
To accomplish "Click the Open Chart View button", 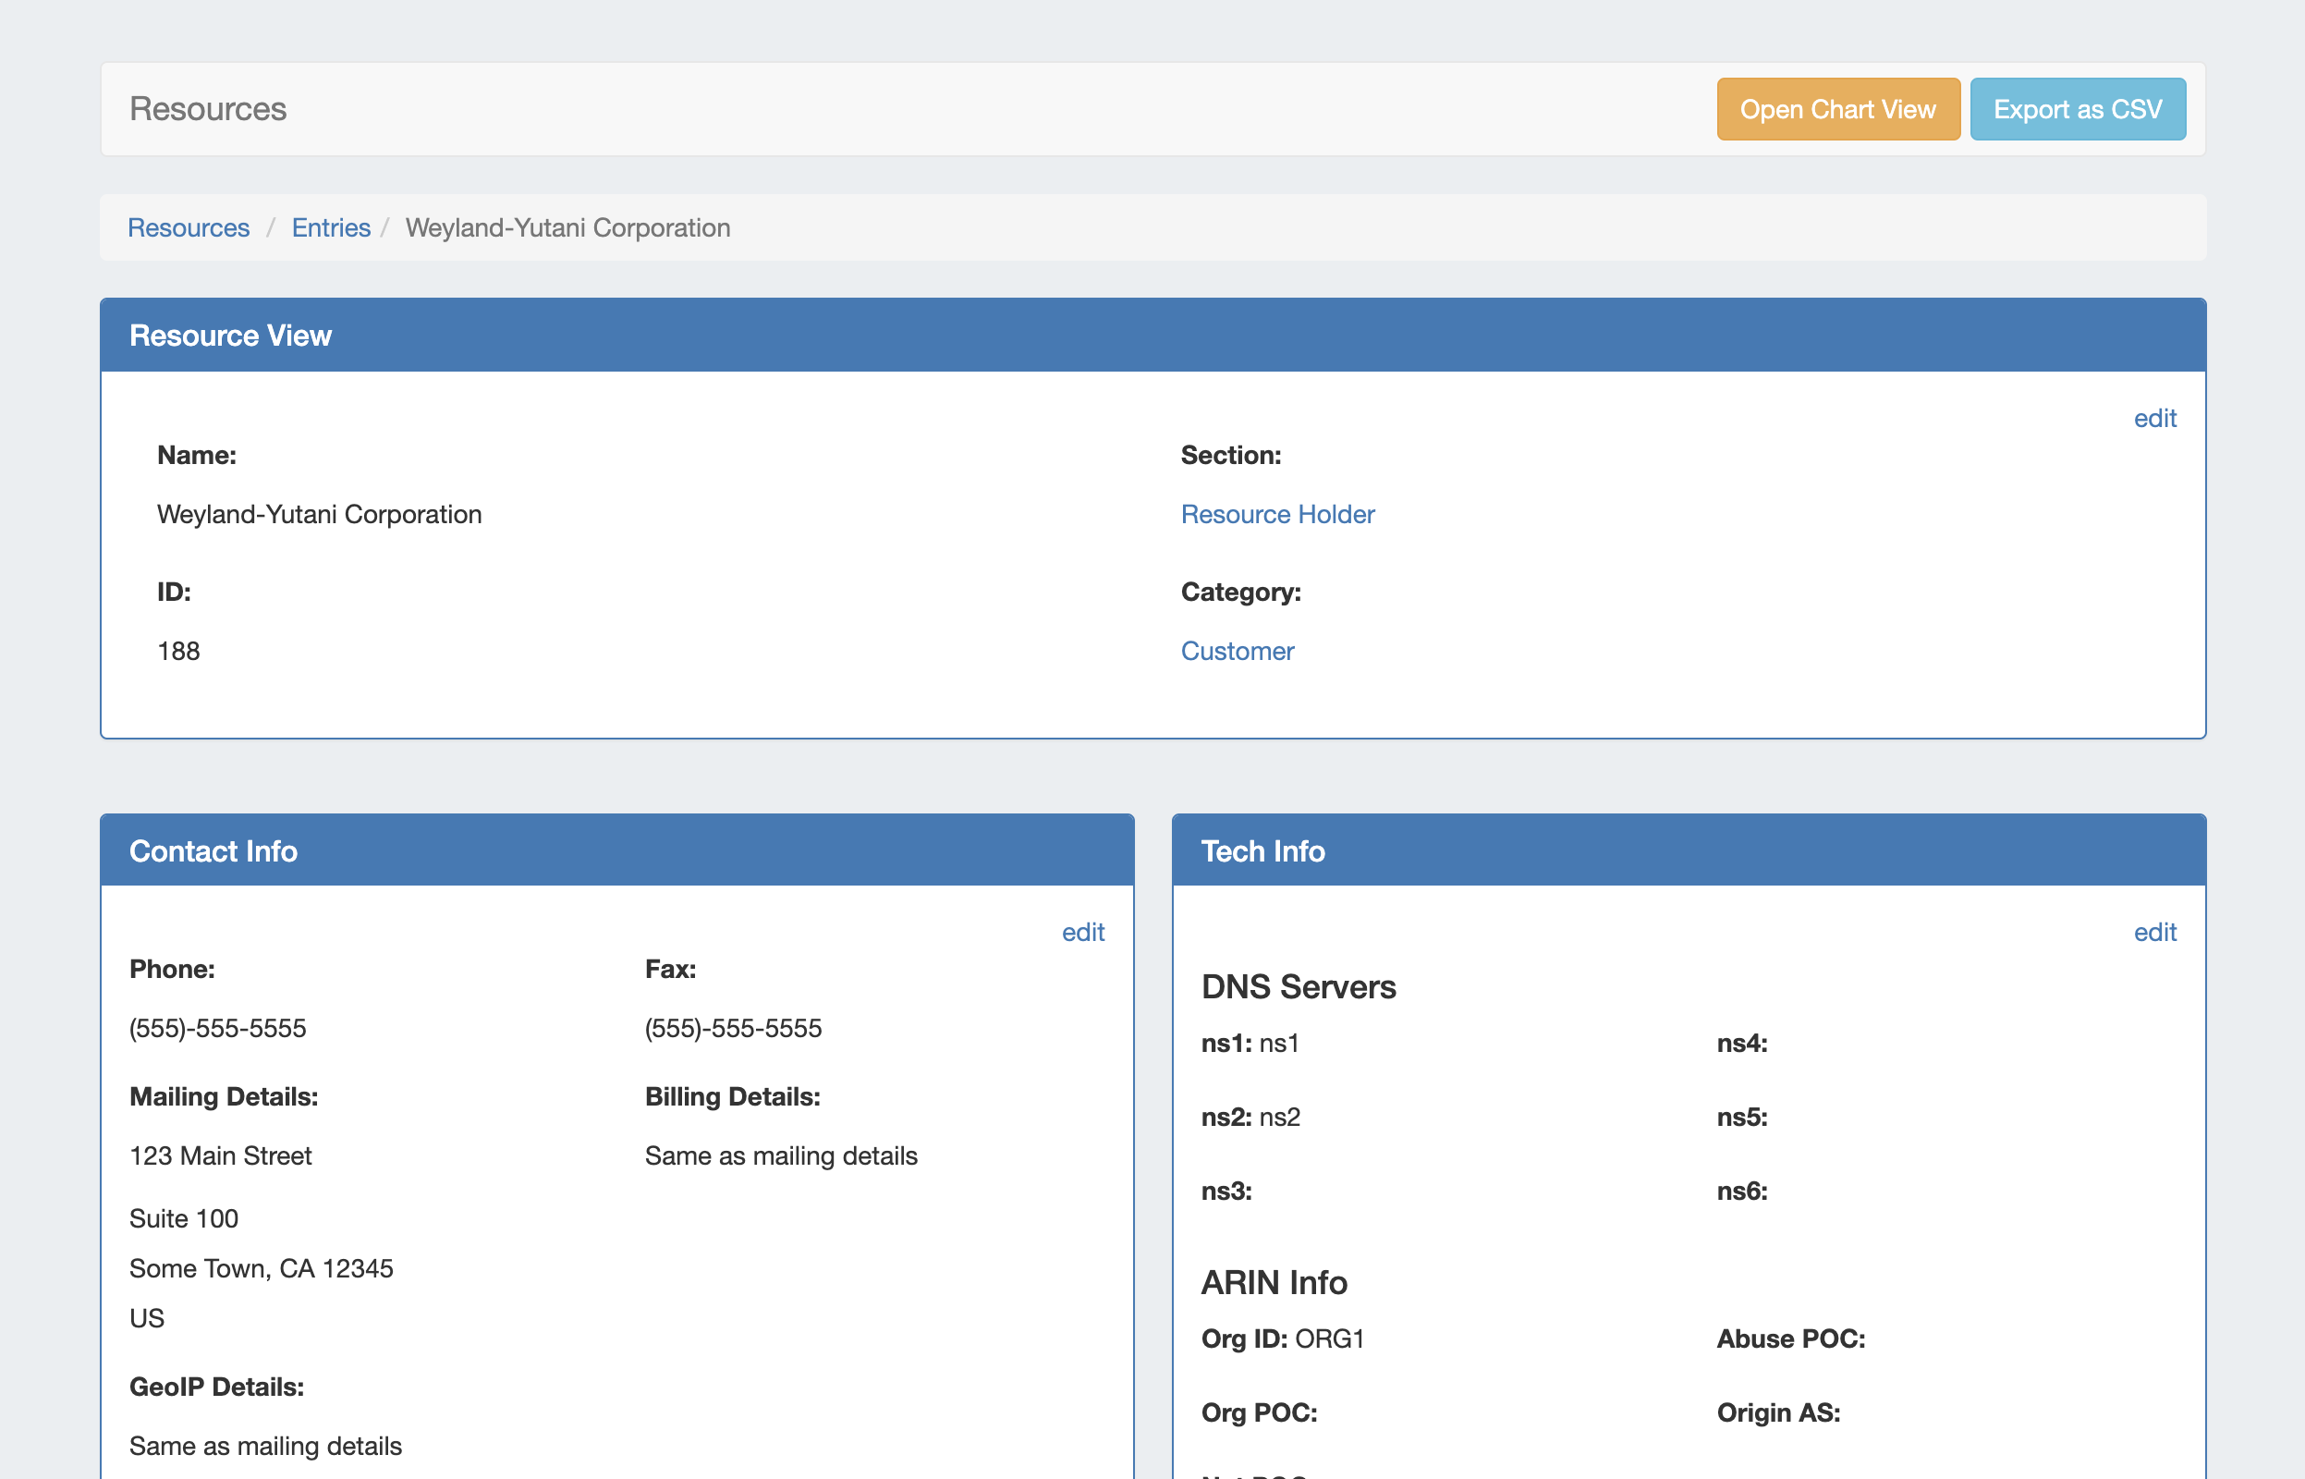I will pos(1837,109).
